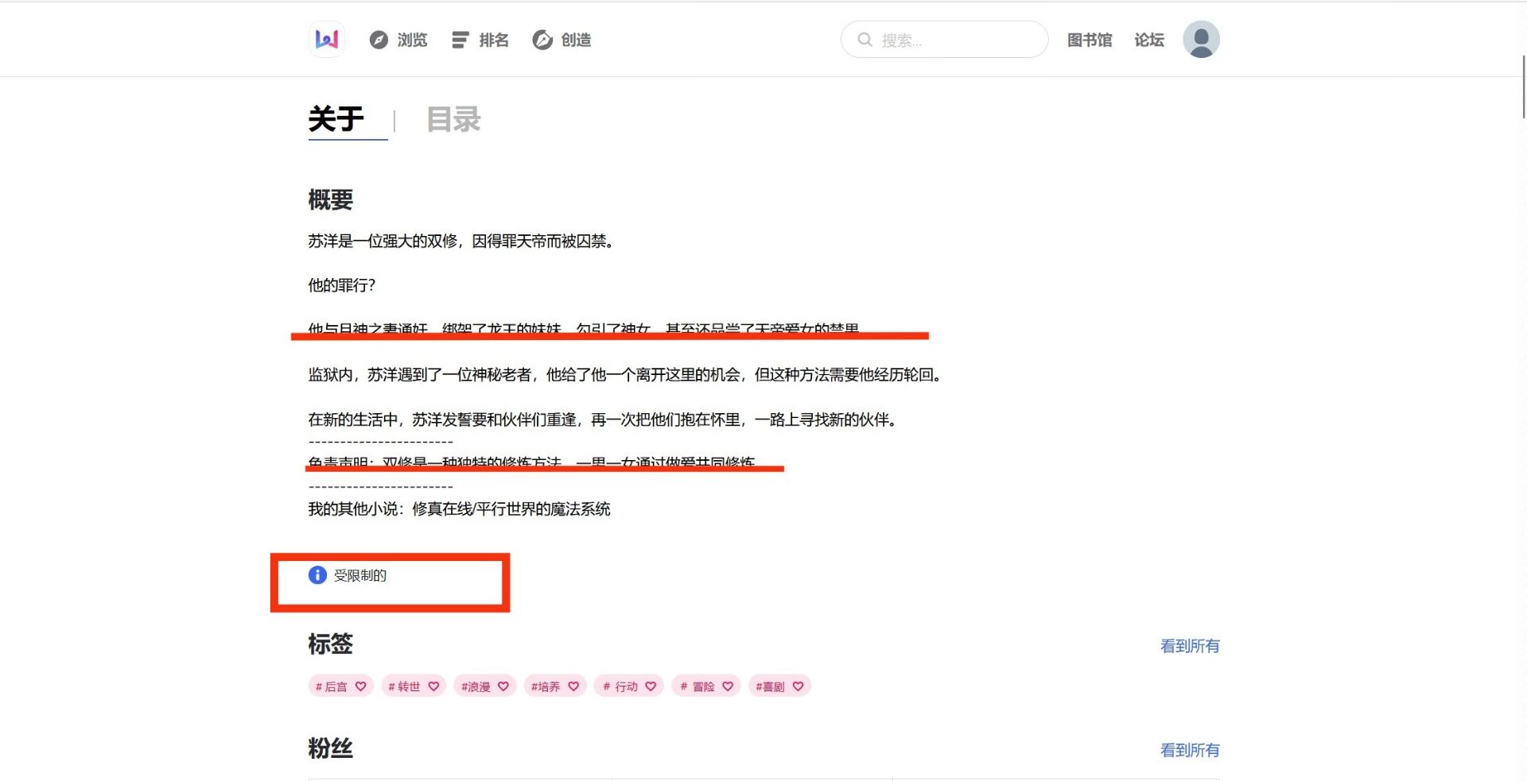
Task: Click the magnifier icon in search bar
Action: [x=865, y=39]
